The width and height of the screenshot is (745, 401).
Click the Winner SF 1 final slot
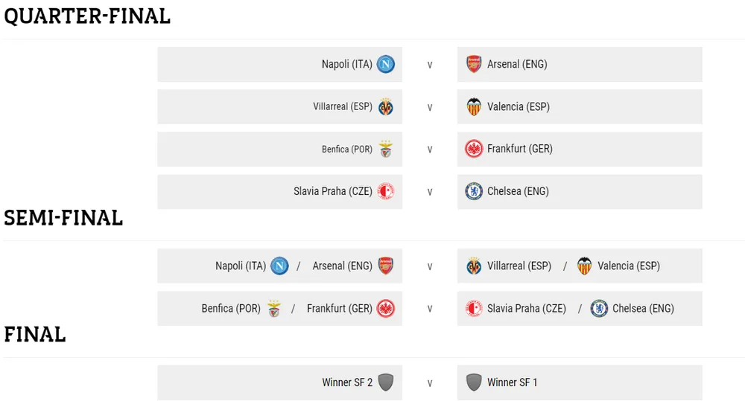click(580, 382)
